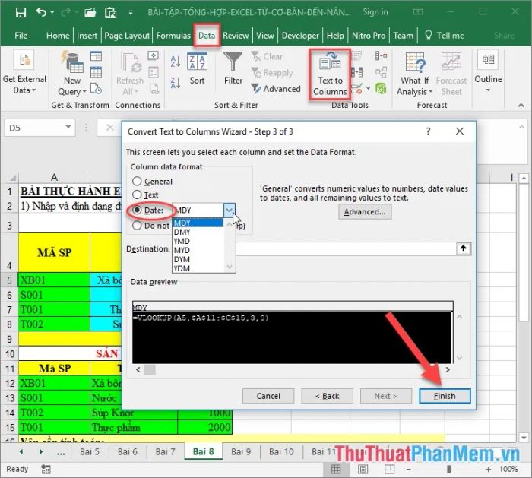Viewport: 532px width, 478px height.
Task: Select cell XB01 in row 5
Action: point(54,280)
